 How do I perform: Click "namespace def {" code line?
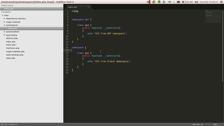click(x=82, y=20)
